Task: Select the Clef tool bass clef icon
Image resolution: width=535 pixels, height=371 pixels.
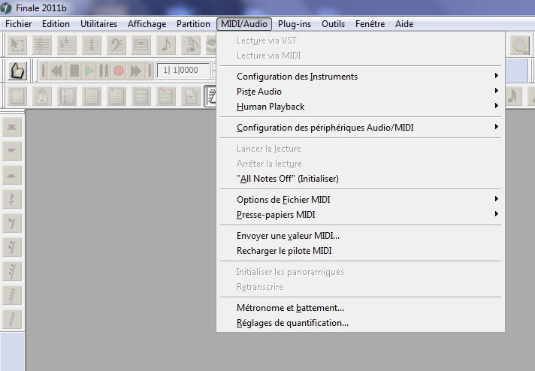Action: click(116, 45)
